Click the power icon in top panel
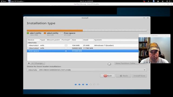Image resolution: width=173 pixels, height=97 pixels. [x=169, y=1]
